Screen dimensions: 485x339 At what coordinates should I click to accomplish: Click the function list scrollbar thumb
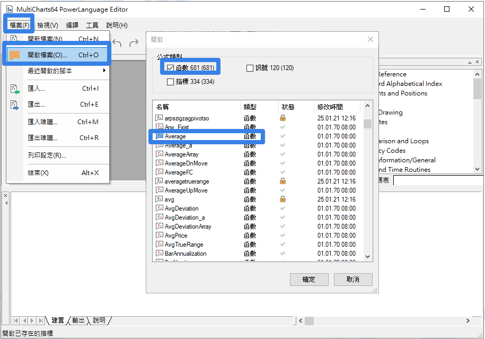pyautogui.click(x=367, y=124)
